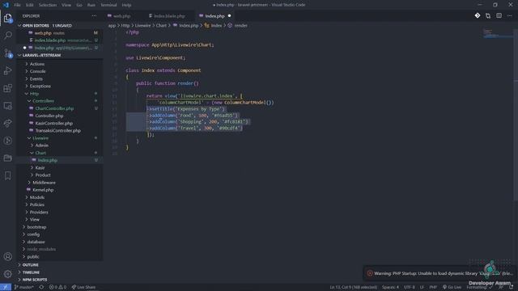Collapse the Open Editors section
518x291 pixels.
[19, 25]
